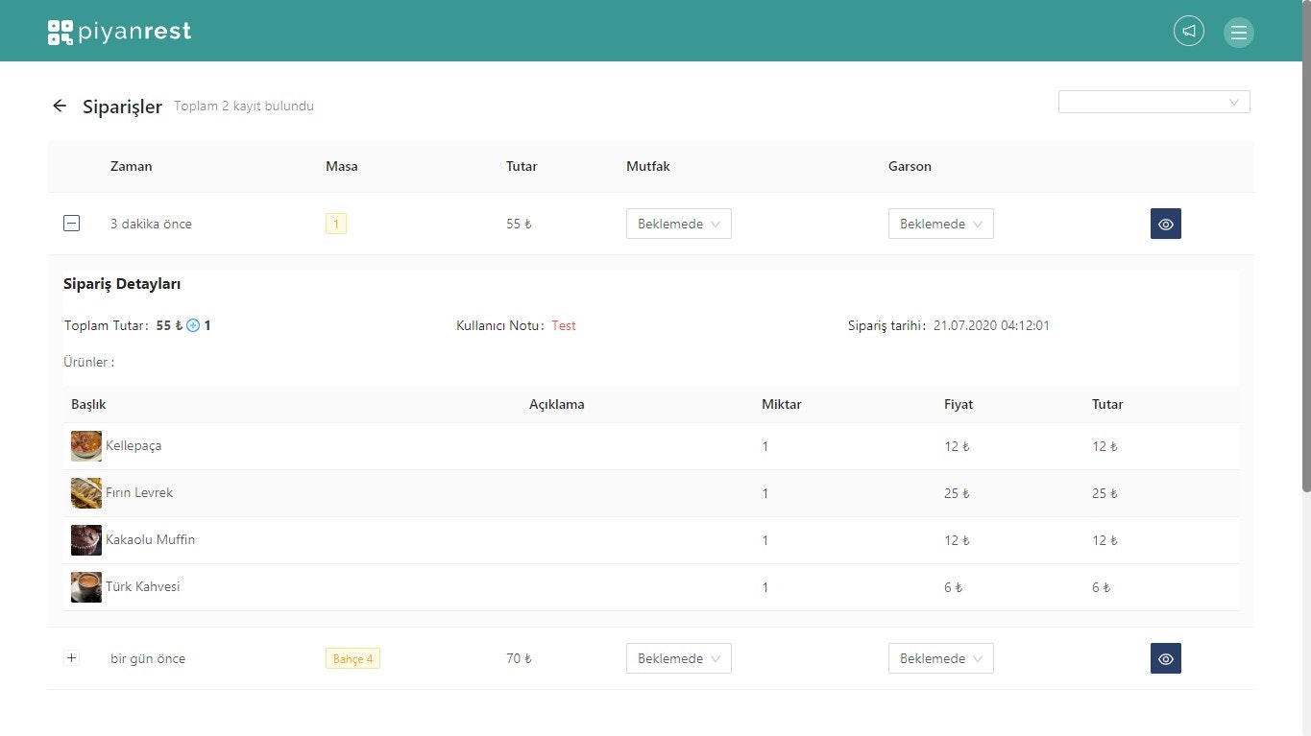Open the Garson dropdown on the bir gün önce order
This screenshot has width=1311, height=736.
(x=940, y=658)
